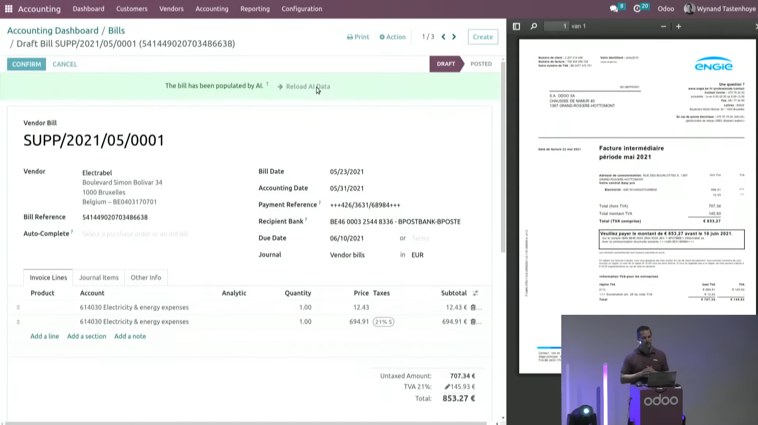Open the Recipient Bank dropdown

click(395, 222)
